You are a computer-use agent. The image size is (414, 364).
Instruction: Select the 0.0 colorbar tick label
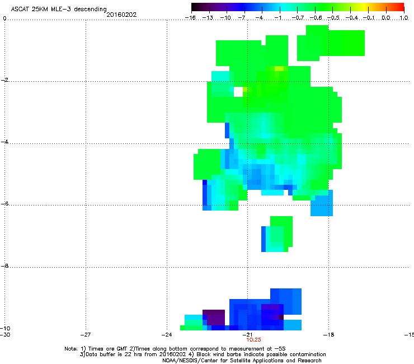[386, 18]
